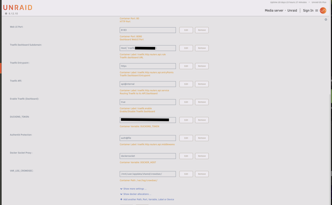Remove the VAR_LOG_CROWDSEC path
Screen dimensions: 332x205
(202, 174)
